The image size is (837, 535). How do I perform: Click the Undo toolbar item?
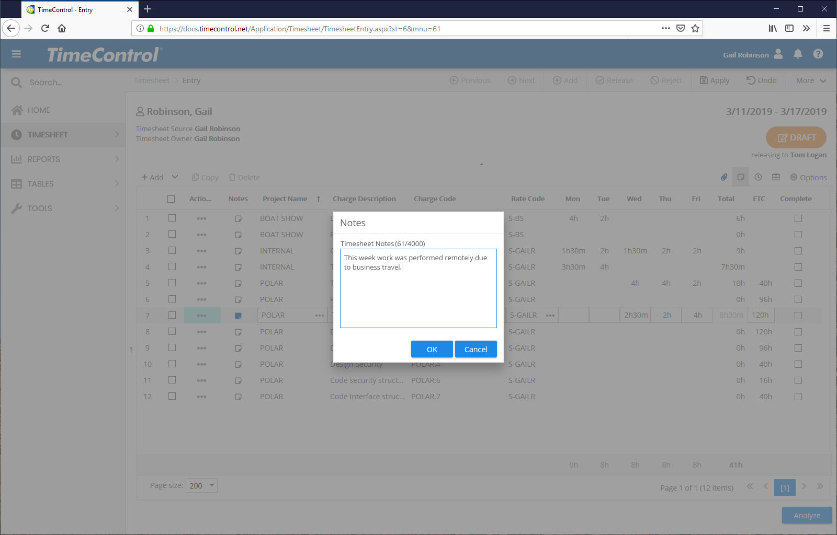click(761, 80)
